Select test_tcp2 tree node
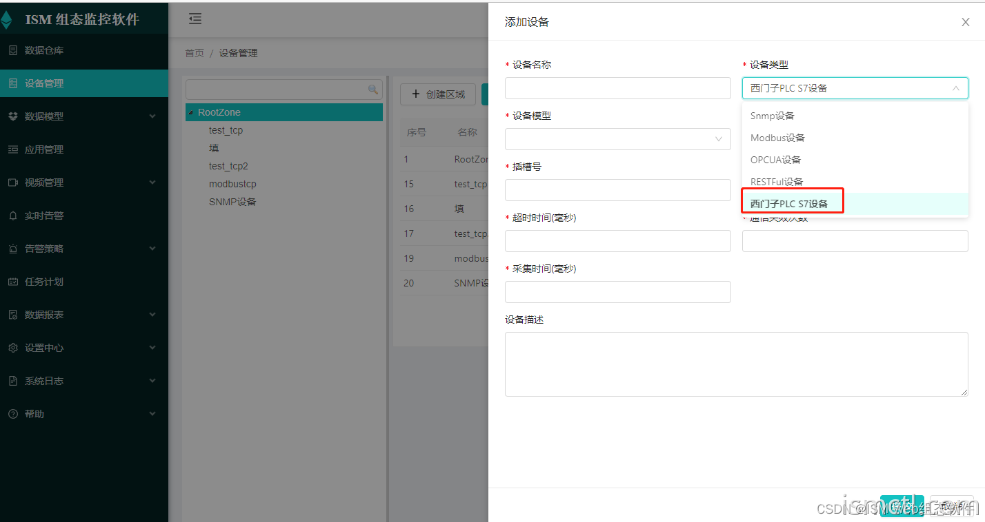This screenshot has width=985, height=522. coord(228,166)
